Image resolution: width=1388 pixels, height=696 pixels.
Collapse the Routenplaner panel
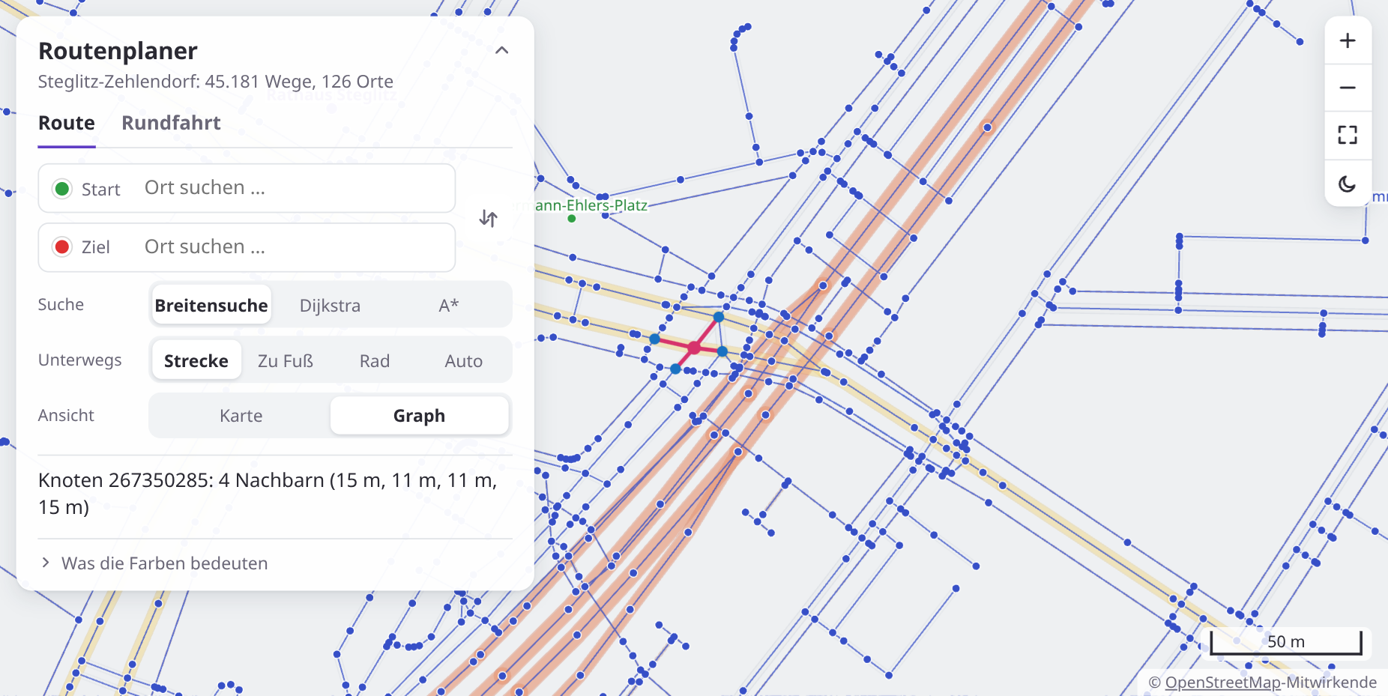pyautogui.click(x=502, y=50)
